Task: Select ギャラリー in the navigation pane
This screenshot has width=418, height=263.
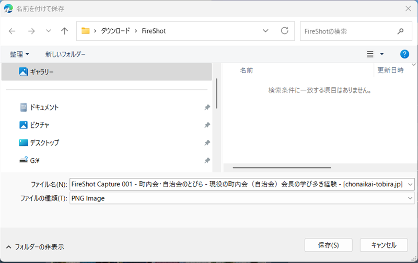Action: 41,71
